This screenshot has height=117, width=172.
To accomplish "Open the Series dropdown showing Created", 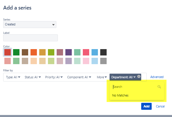I will pyautogui.click(x=30, y=25).
